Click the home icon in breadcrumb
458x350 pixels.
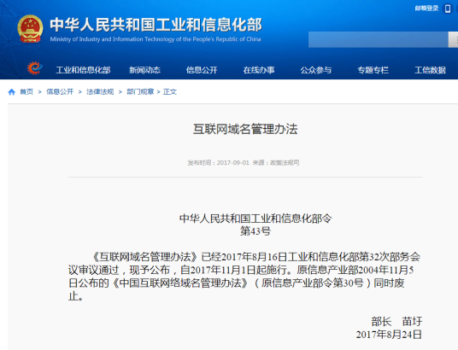click(x=12, y=92)
